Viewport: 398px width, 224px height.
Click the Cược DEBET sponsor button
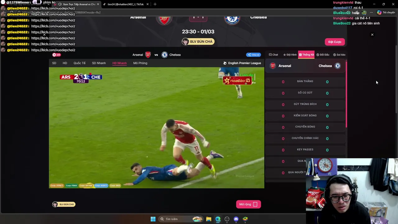(57, 186)
